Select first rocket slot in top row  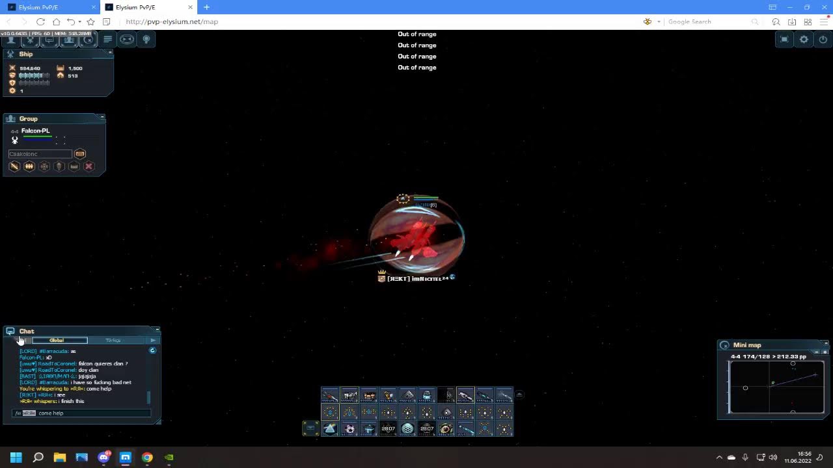click(x=330, y=395)
